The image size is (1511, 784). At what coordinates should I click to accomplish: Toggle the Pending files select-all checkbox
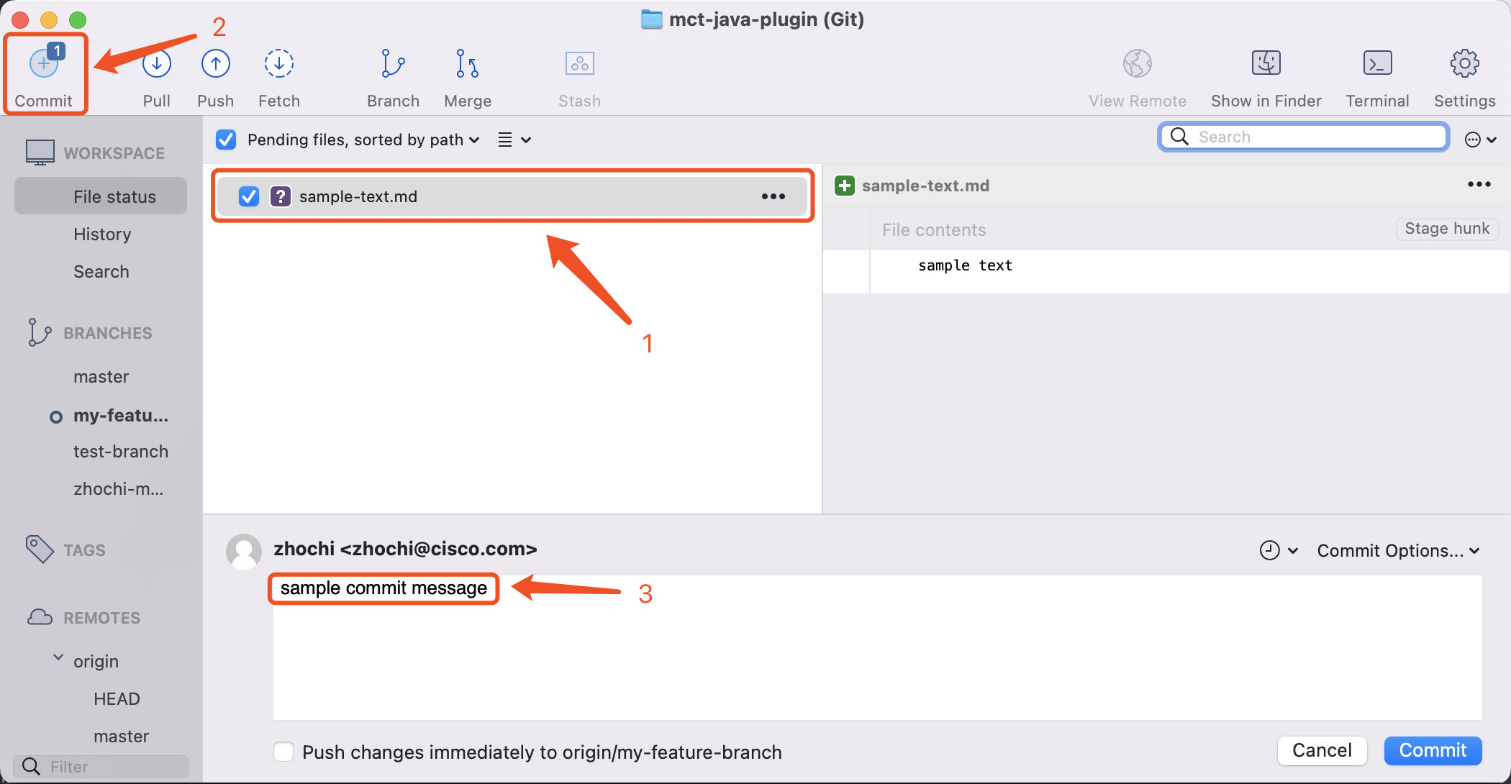click(226, 140)
